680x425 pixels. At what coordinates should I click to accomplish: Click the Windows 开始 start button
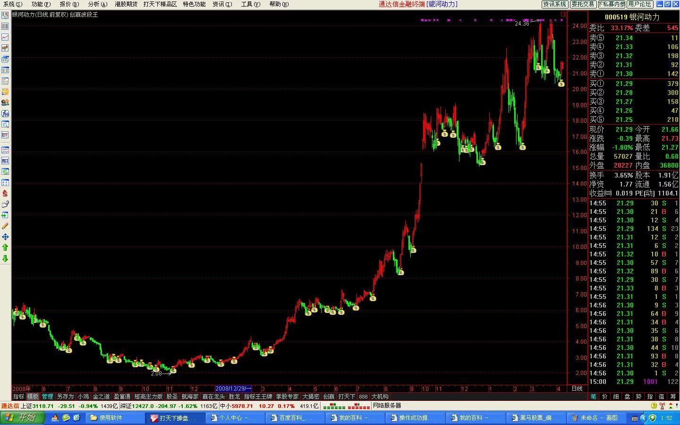click(23, 418)
